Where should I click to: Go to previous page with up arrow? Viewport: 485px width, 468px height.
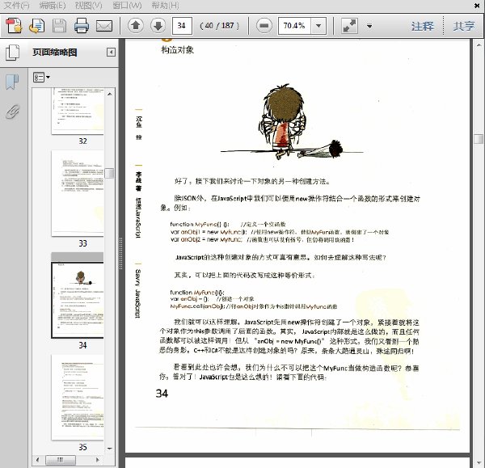[x=136, y=26]
